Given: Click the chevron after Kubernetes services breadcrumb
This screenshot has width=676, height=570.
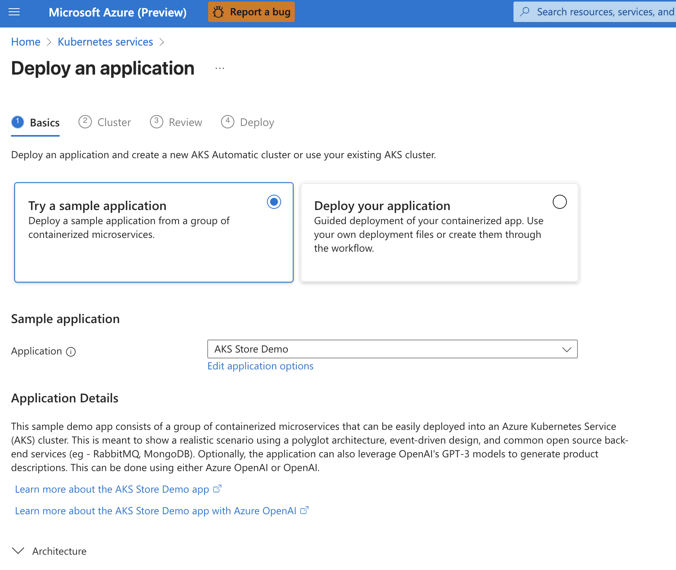Looking at the screenshot, I should pos(162,42).
